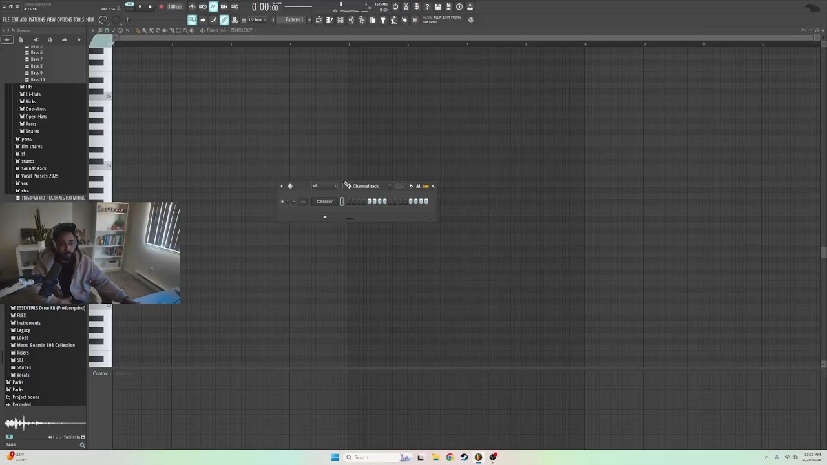Adjust the Channel rack swing knob
Screen dimensions: 827x465
(390, 186)
